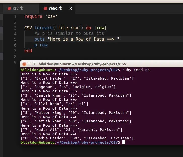
Task: Click line number 3 in the gutter
Action: (x=15, y=28)
